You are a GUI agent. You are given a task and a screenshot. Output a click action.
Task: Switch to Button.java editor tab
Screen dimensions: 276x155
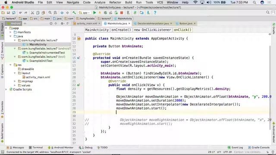coord(186,23)
